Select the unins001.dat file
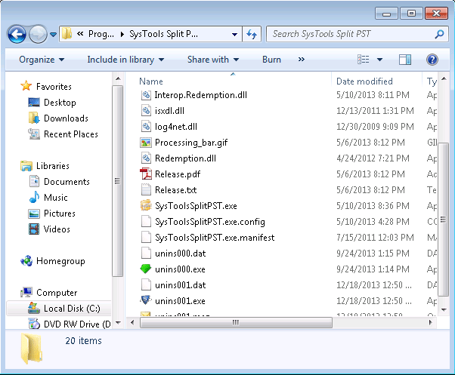Image resolution: width=455 pixels, height=375 pixels. click(180, 285)
